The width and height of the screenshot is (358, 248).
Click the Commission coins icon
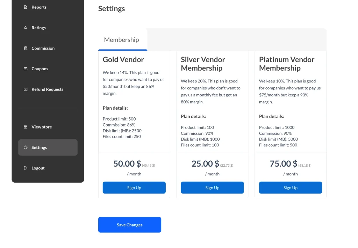point(26,48)
